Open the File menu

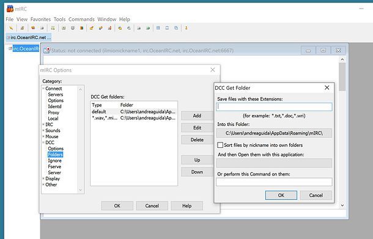(x=10, y=20)
